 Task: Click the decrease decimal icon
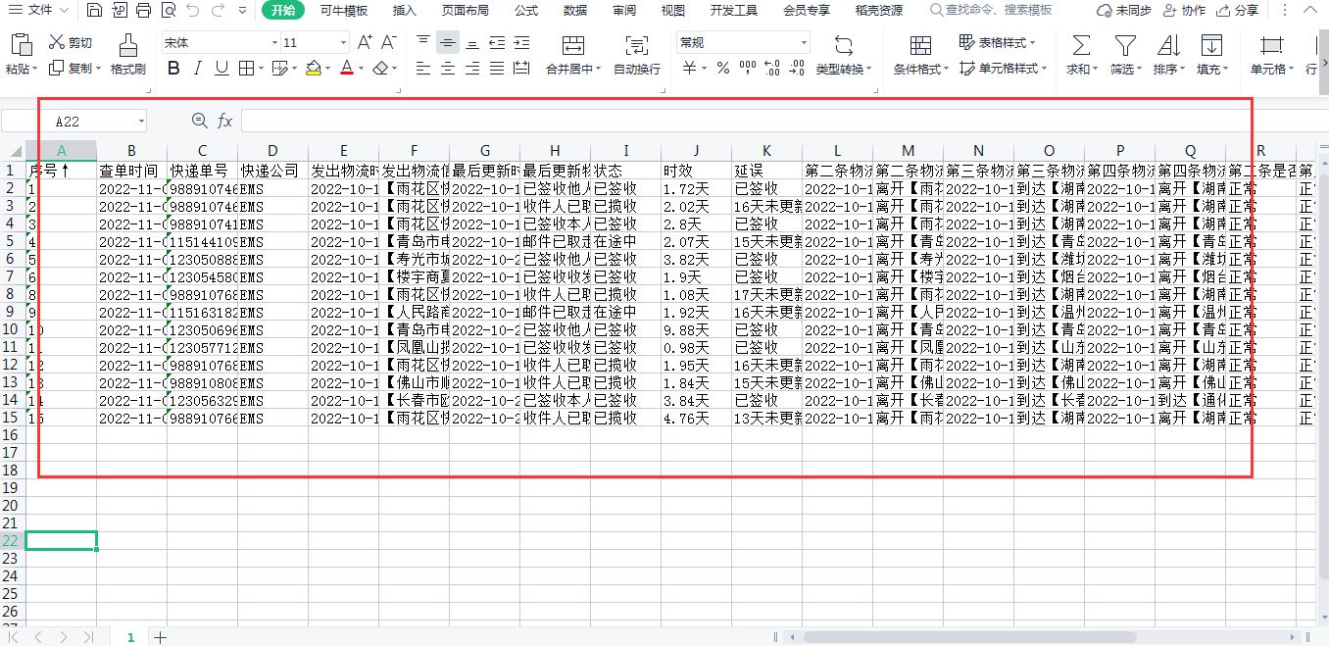point(797,69)
